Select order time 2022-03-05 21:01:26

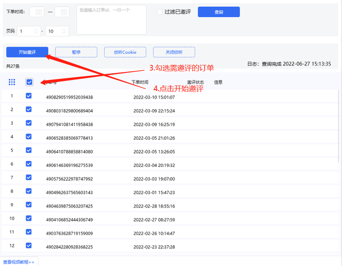point(154,138)
